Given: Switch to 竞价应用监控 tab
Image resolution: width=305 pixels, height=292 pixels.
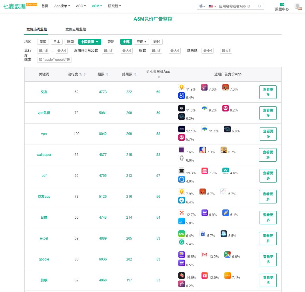Looking at the screenshot, I should pyautogui.click(x=76, y=29).
